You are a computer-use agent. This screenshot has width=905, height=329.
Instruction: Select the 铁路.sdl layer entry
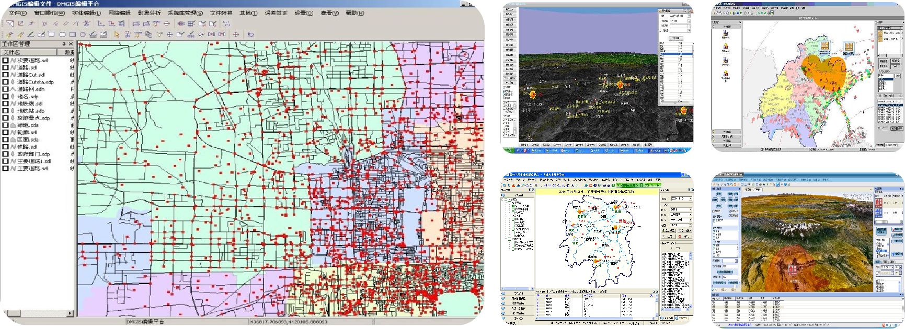[27, 147]
